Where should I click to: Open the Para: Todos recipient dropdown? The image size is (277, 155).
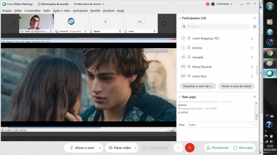(221, 125)
